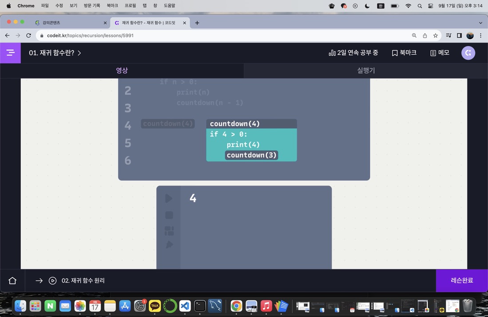Go to next lesson 02. 재귀 함수 원리

point(70,281)
